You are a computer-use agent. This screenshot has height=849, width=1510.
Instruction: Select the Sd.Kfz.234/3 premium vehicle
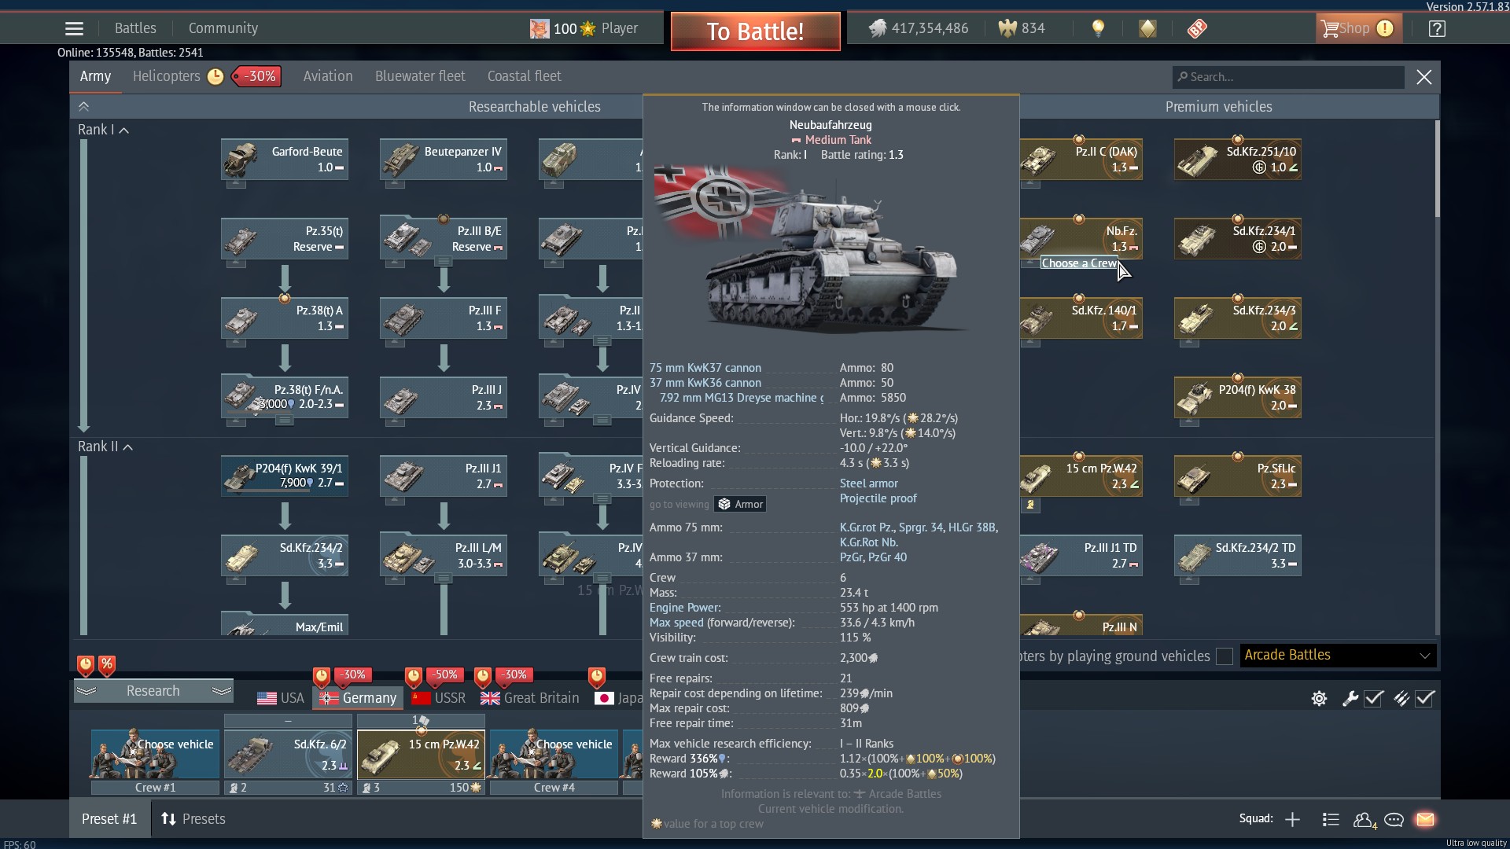[x=1238, y=318]
